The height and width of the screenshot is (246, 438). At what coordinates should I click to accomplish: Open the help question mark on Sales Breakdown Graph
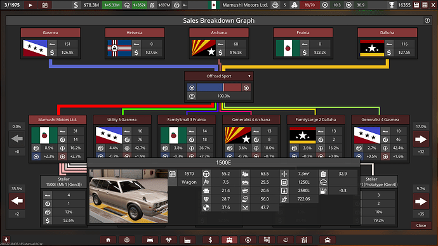(x=427, y=20)
